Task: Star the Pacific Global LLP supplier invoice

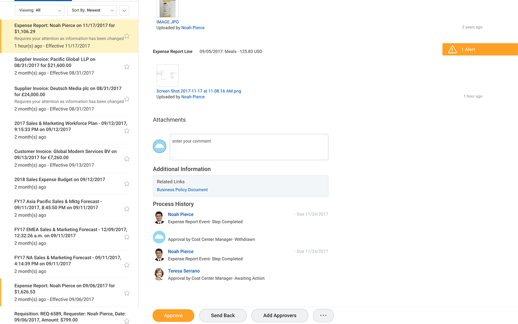Action: [127, 67]
